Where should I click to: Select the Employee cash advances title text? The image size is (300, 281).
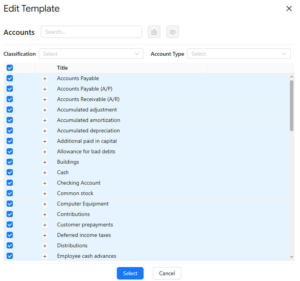tap(87, 256)
